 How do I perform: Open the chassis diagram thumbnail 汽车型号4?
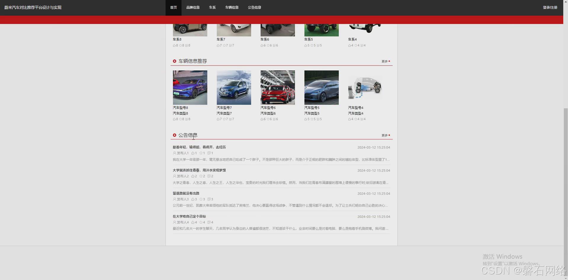tap(365, 87)
